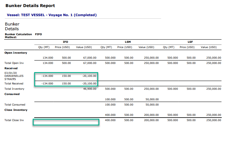The image size is (234, 146).
Task: Select the Received section heading
Action: [x=11, y=68]
